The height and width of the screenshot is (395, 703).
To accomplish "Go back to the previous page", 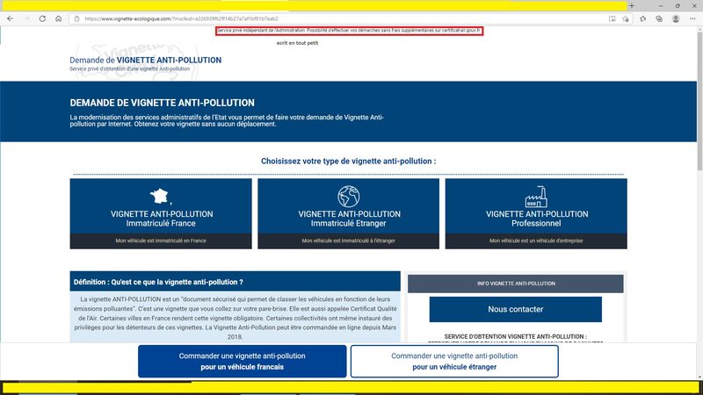I will (11, 18).
